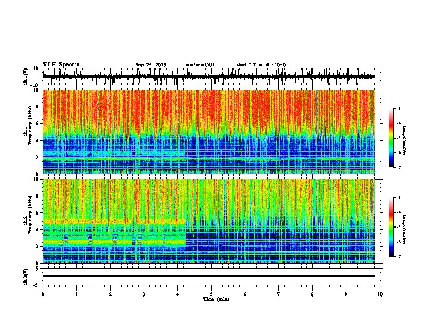Viewport: 428px width, 330px height.
Task: Click the "1" tick label on the time axis
Action: click(76, 294)
